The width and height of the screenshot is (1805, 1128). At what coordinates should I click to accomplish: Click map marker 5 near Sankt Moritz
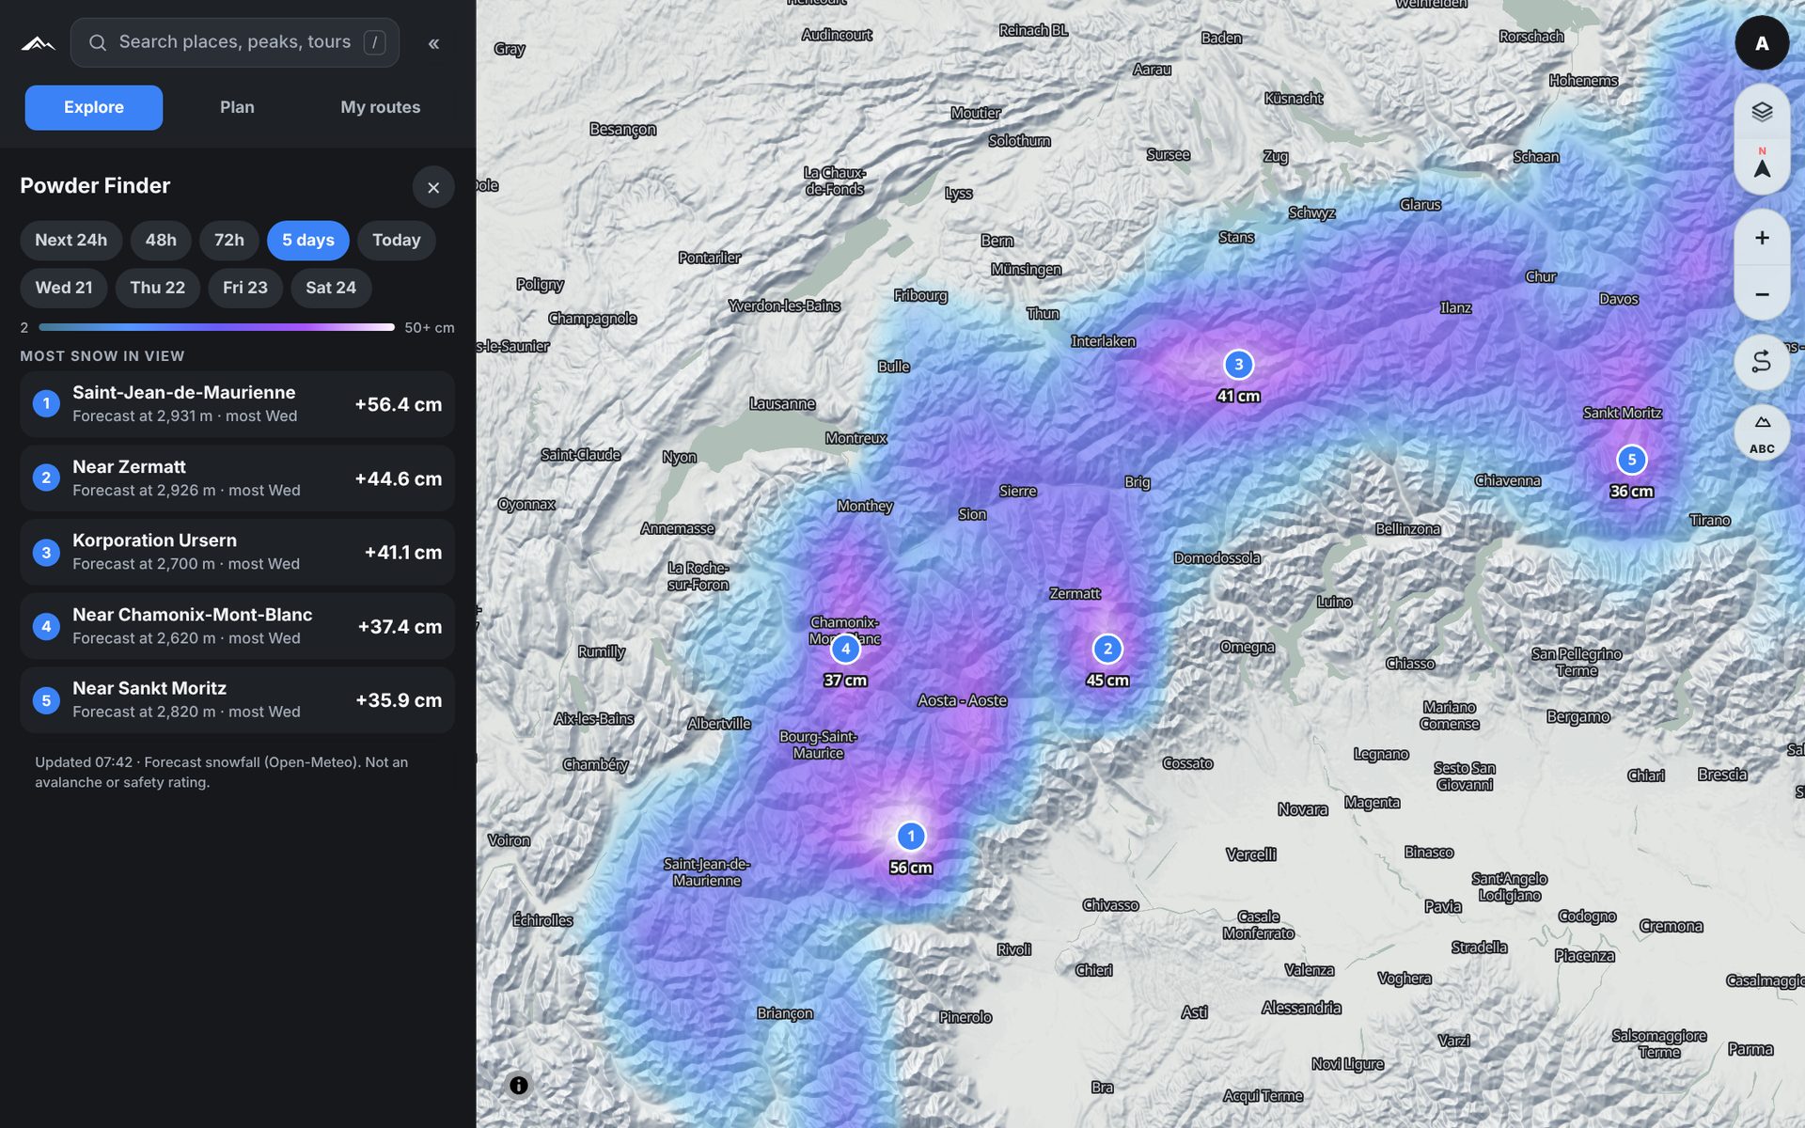pos(1631,460)
